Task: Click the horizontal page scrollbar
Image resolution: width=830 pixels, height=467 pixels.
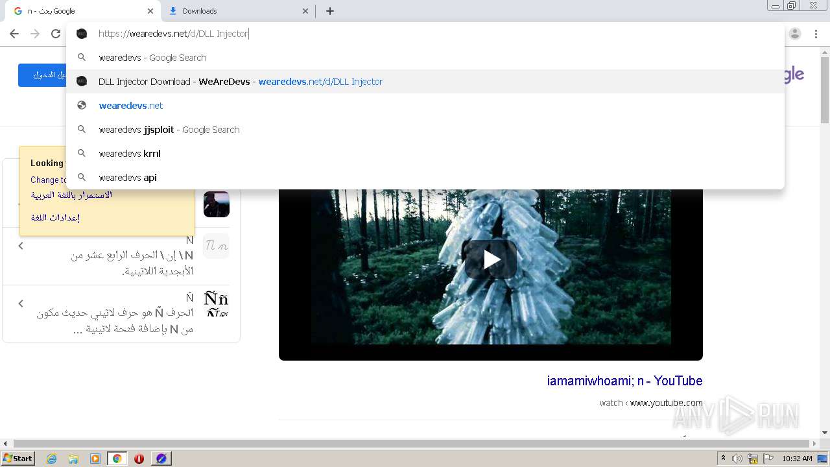Action: [412, 444]
